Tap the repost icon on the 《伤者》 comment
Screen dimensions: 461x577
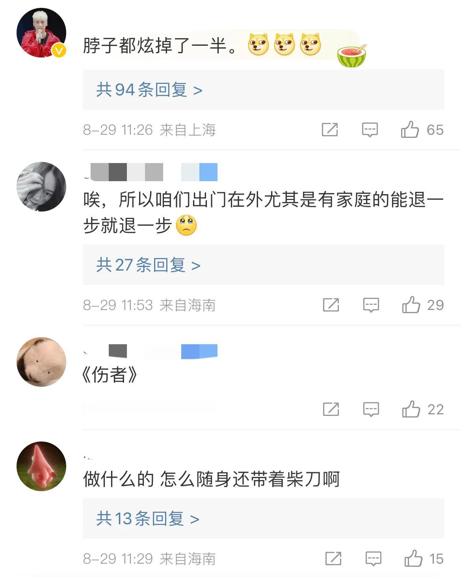point(331,409)
